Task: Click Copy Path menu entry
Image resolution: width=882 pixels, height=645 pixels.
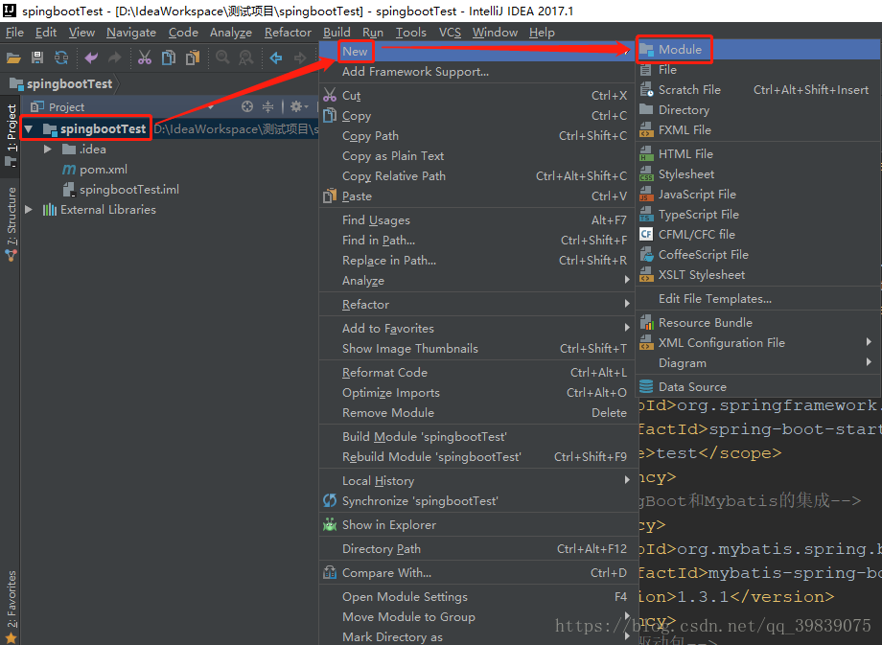Action: [x=477, y=136]
